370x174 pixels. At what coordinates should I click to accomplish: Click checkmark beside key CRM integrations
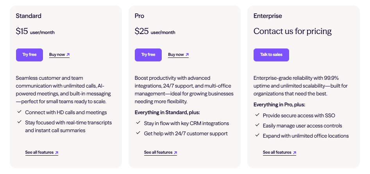[138, 123]
